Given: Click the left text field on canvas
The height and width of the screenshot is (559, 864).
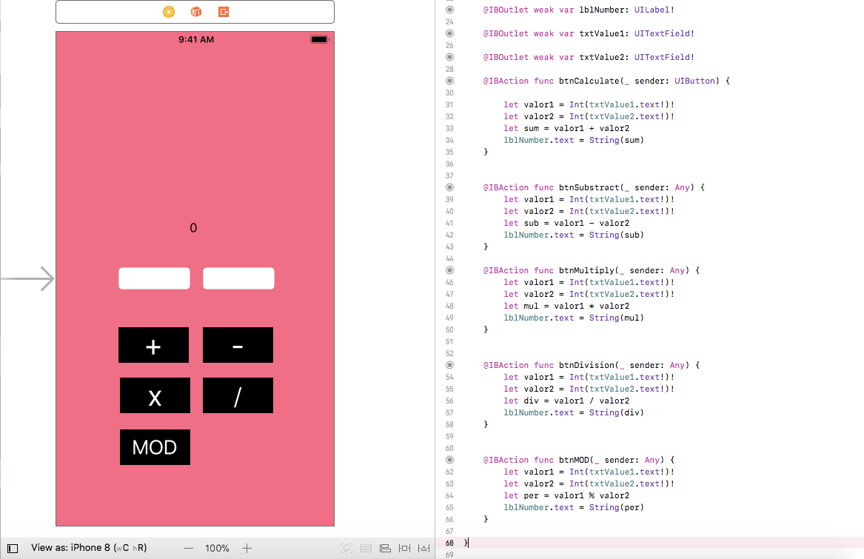Looking at the screenshot, I should click(x=154, y=278).
